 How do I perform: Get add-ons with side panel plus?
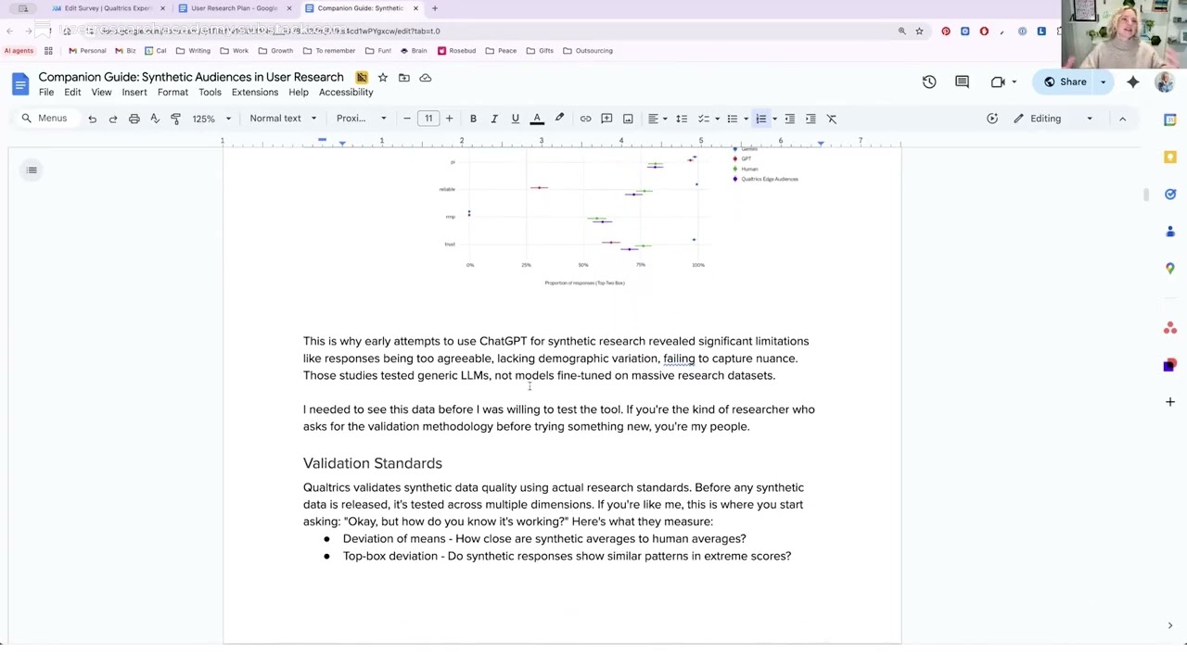point(1170,401)
